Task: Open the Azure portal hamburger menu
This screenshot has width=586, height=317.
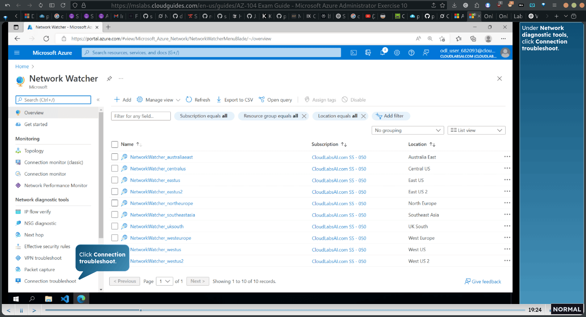Action: point(17,53)
